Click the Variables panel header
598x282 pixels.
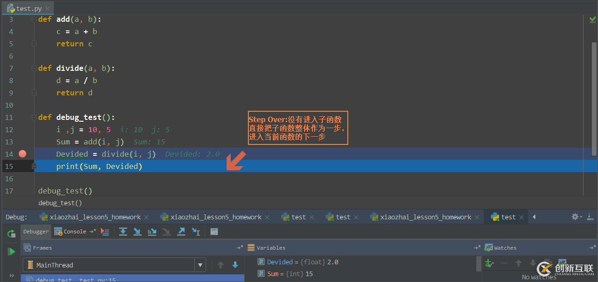(364, 248)
